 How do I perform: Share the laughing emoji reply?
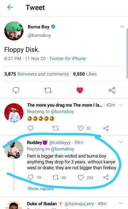click(x=106, y=128)
